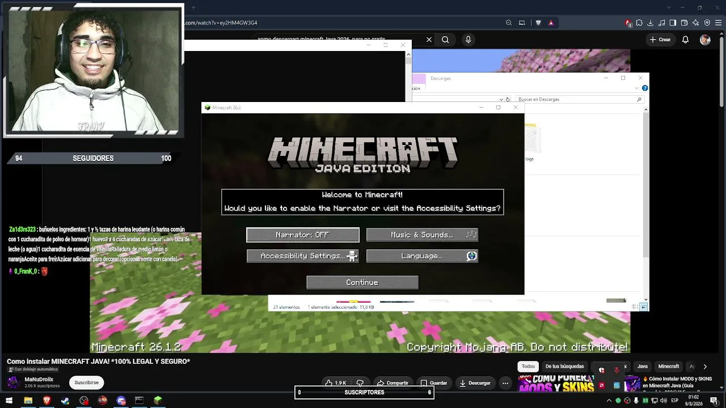Open the Leo AI sparkle icon
Image resolution: width=726 pixels, height=408 pixels.
coord(696,23)
